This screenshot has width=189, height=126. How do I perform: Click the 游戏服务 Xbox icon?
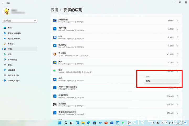(55, 104)
